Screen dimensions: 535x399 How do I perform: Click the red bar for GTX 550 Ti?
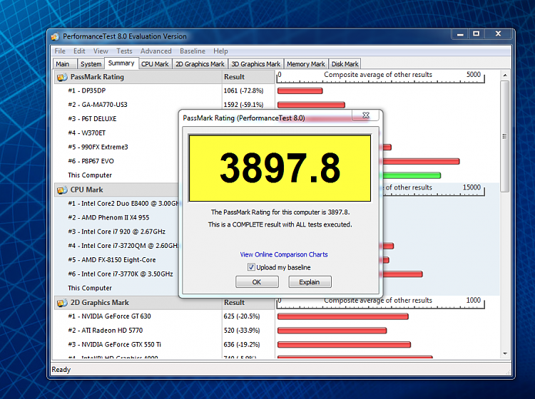tap(344, 345)
